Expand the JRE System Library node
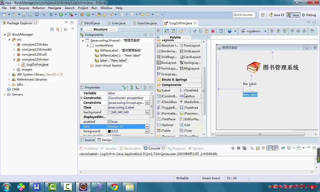 pos(9,74)
